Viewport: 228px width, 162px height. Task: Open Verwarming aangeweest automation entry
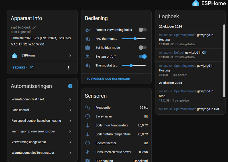pos(29,142)
